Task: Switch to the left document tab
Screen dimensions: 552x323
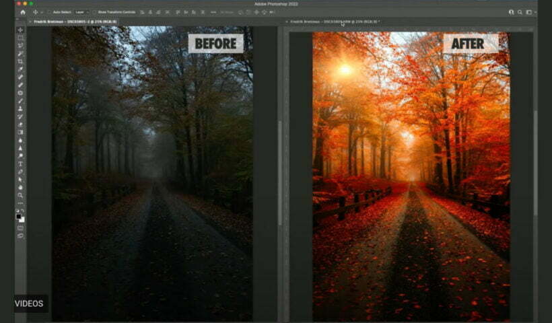Action: pos(74,22)
